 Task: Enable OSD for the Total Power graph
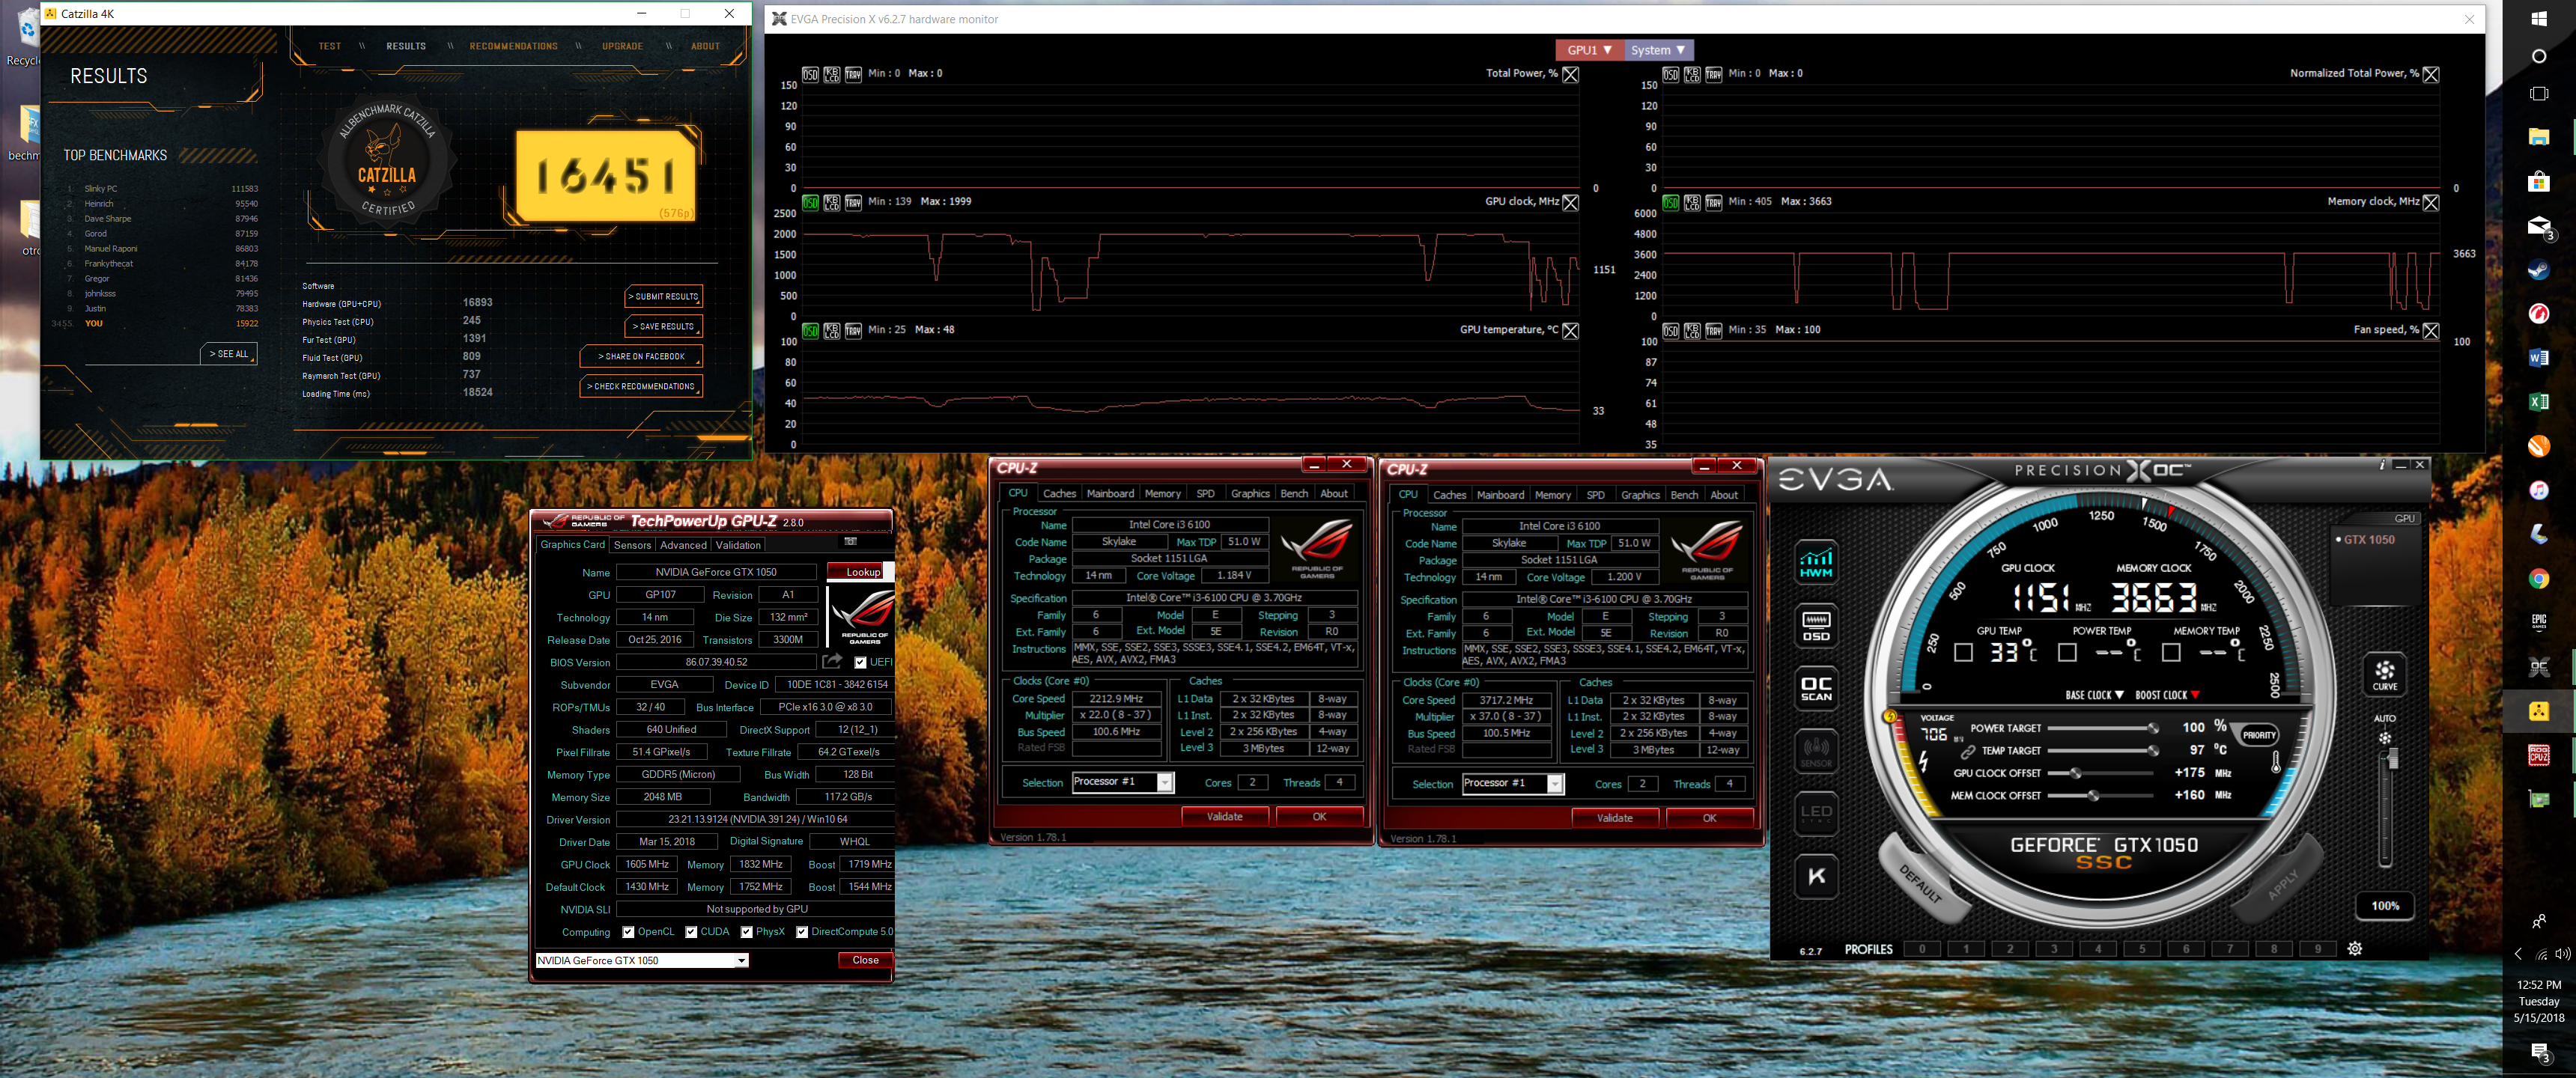point(810,74)
